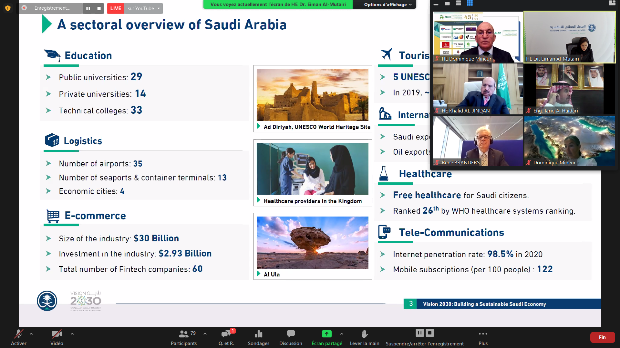This screenshot has height=348, width=620.
Task: Select the grid gallery view icon
Action: [470, 3]
